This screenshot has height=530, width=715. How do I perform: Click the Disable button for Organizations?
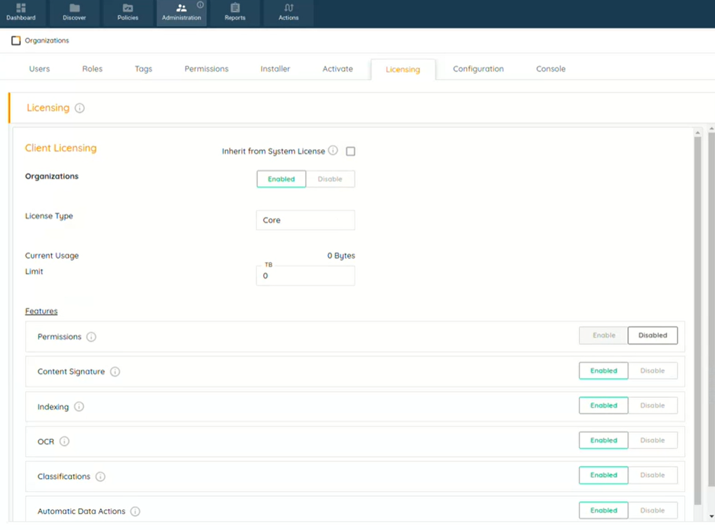(330, 179)
